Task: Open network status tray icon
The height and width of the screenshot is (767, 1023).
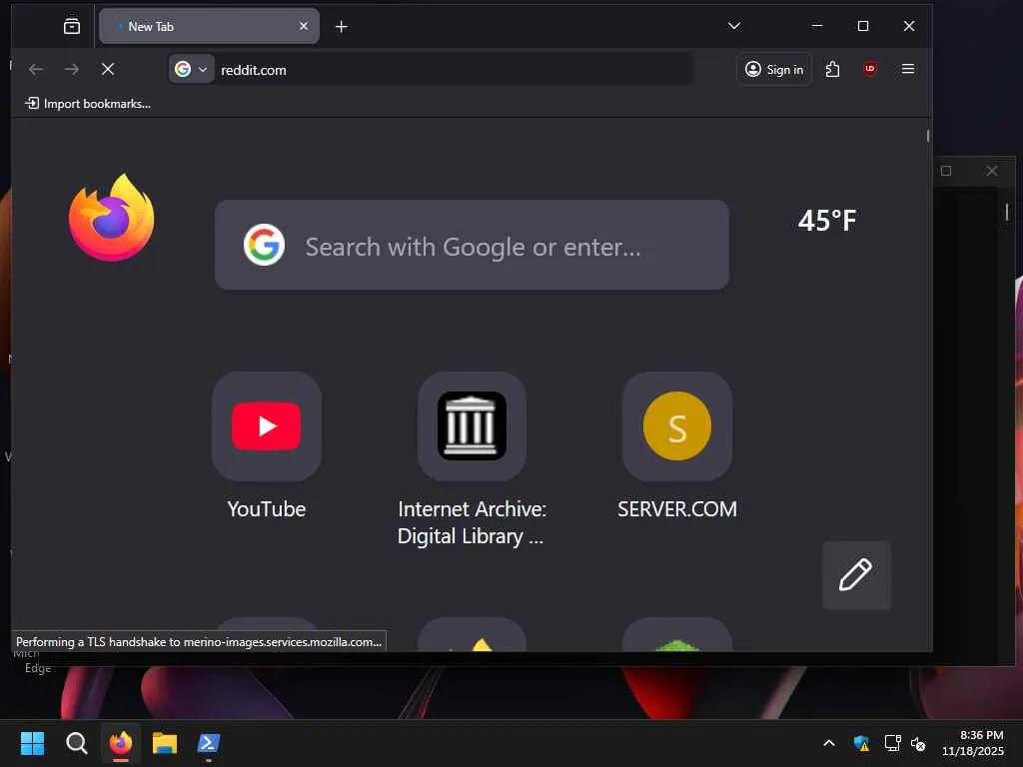Action: [892, 743]
